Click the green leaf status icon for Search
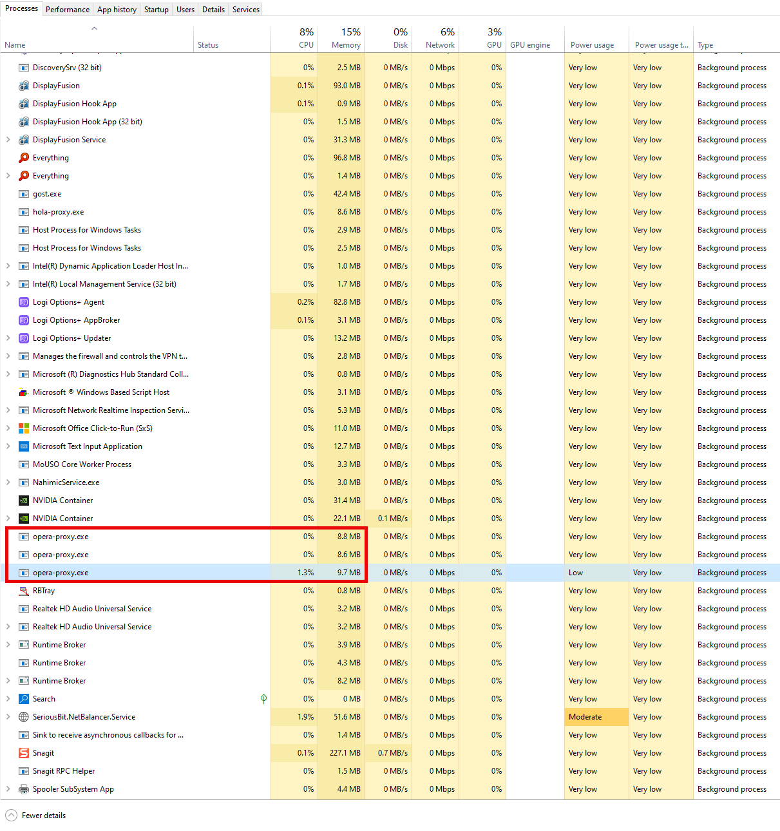Viewport: 780px width, 831px height. pyautogui.click(x=263, y=699)
